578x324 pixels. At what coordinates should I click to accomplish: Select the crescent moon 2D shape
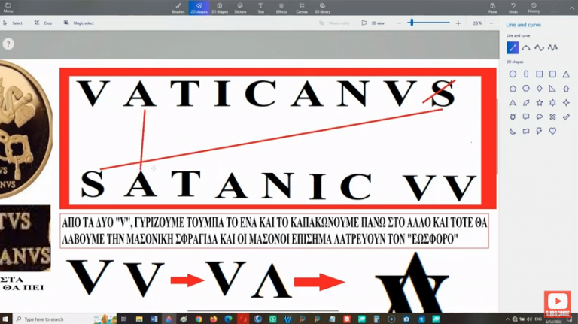click(x=513, y=131)
